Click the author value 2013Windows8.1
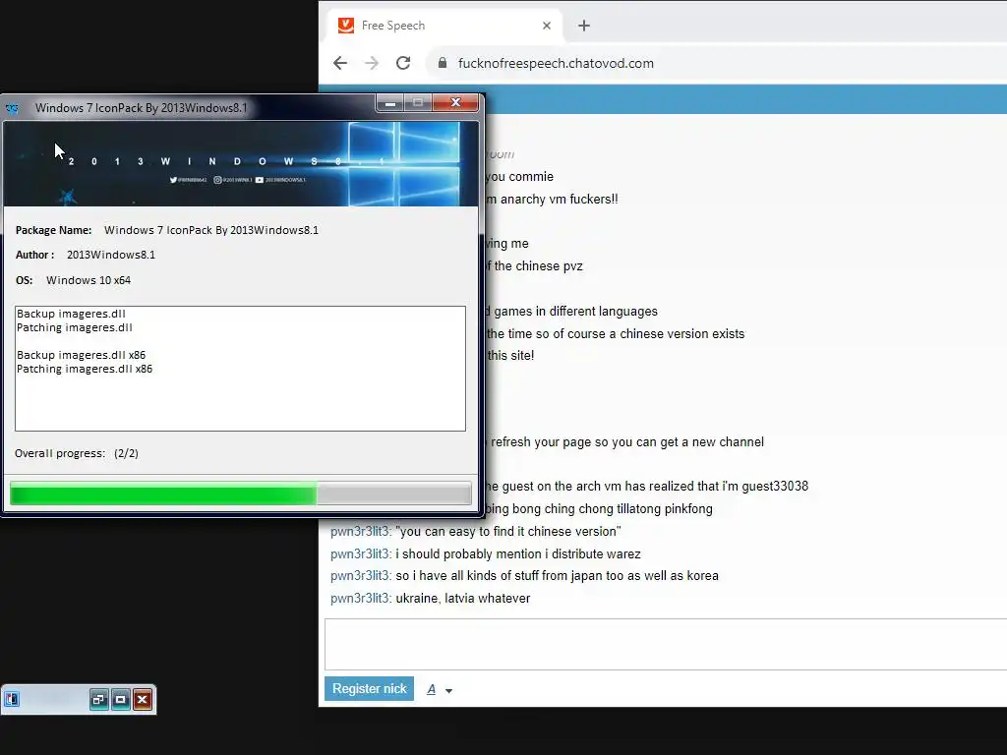This screenshot has height=755, width=1007. [x=111, y=255]
